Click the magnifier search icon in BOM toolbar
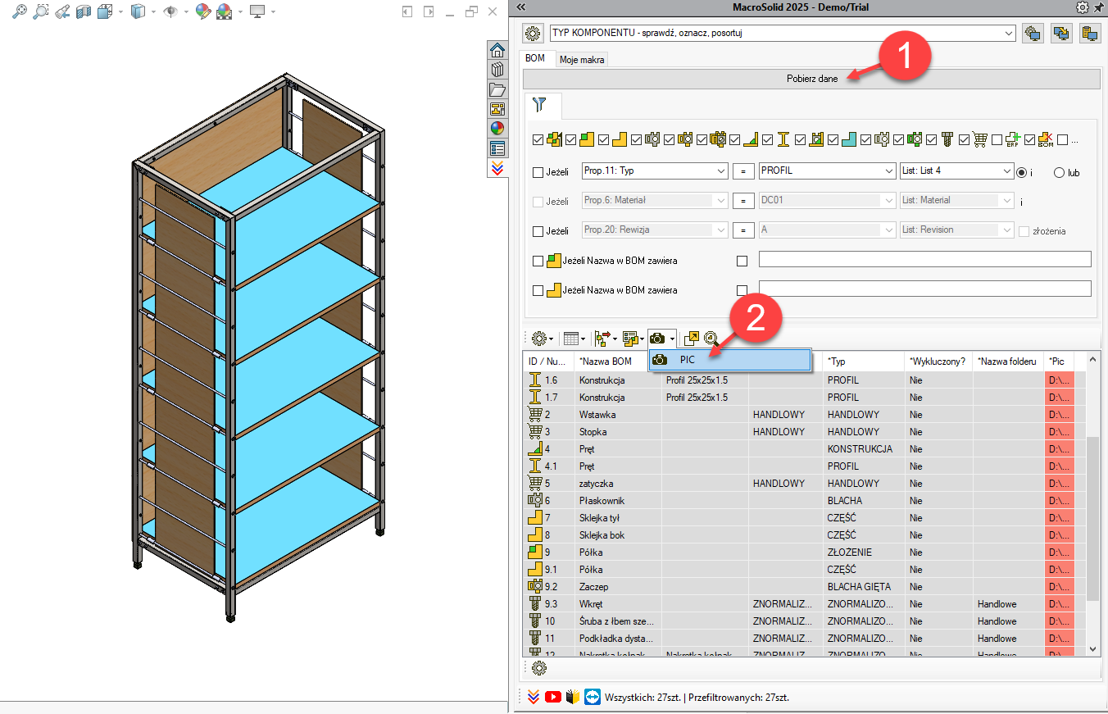This screenshot has width=1108, height=714. pos(711,338)
